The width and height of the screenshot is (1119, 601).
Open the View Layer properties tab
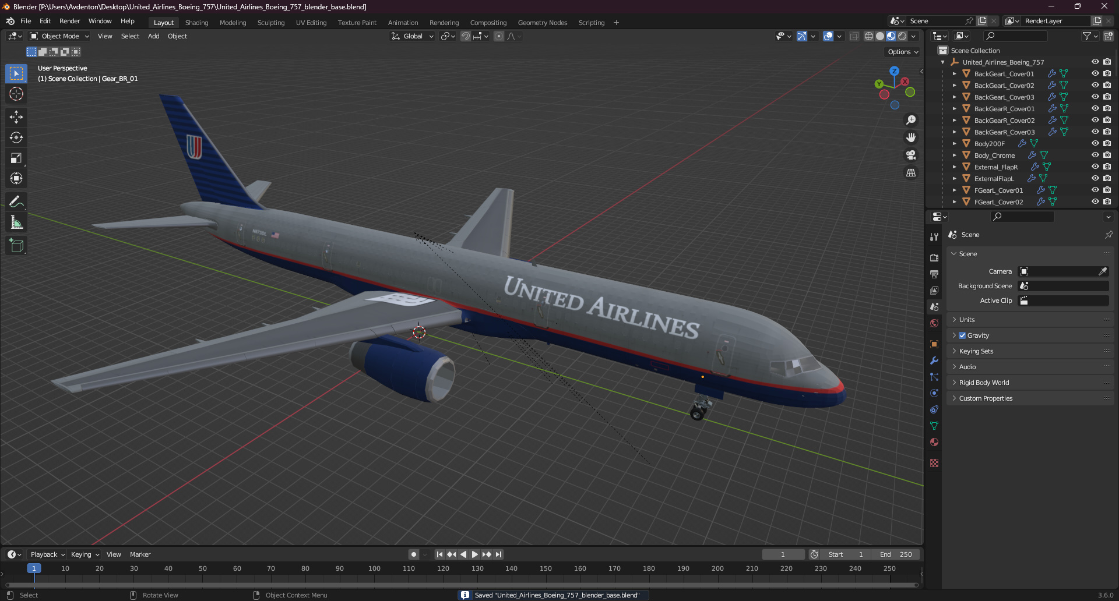pyautogui.click(x=934, y=290)
